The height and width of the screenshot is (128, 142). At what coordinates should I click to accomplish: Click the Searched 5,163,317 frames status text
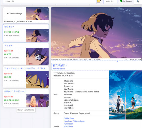click(18, 22)
